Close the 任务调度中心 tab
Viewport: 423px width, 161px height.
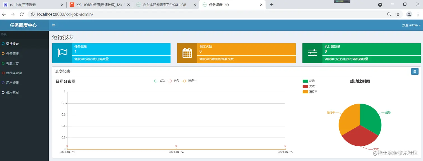tap(261, 5)
